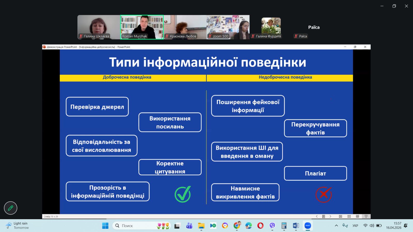Toggle do-not-disturb notification bell

(406, 226)
